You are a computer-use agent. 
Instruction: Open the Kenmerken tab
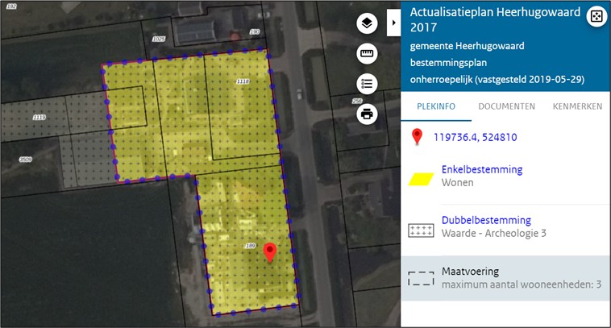tap(577, 106)
